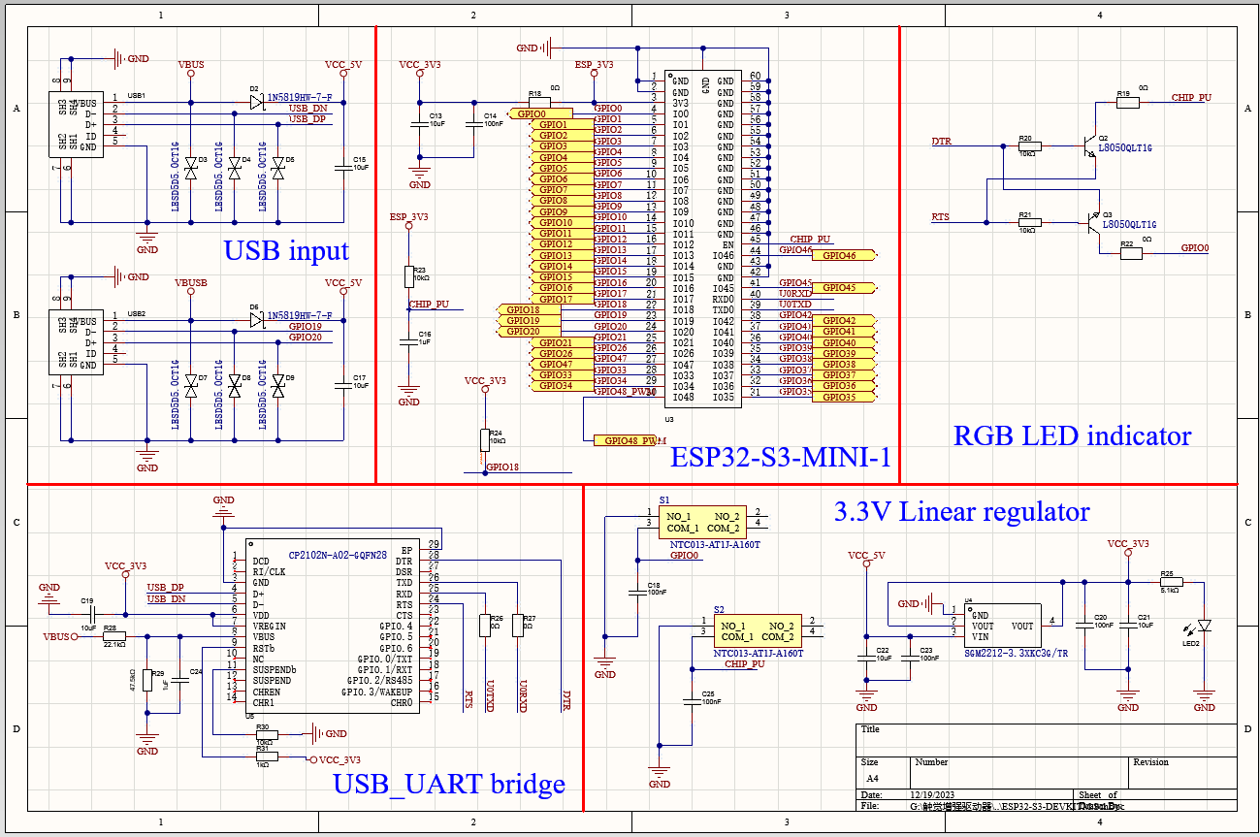Select the date 12/19/2023 in the title block

[933, 795]
